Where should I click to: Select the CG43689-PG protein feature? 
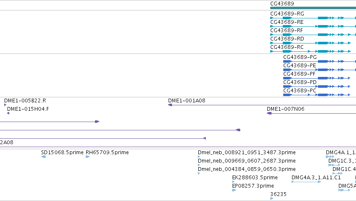pos(320,61)
